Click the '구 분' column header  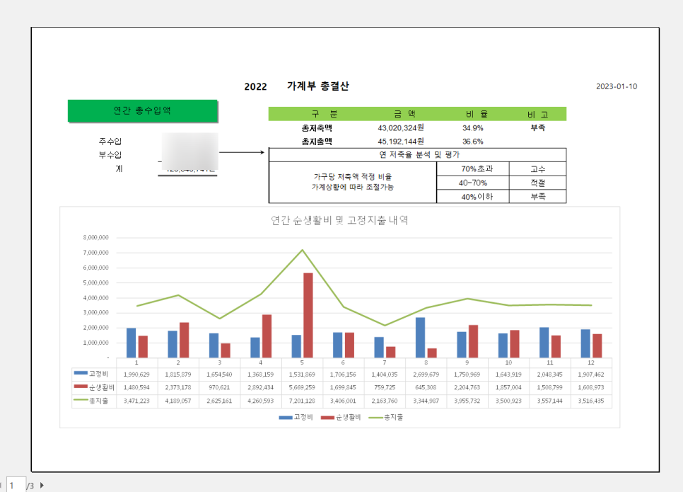pos(324,114)
